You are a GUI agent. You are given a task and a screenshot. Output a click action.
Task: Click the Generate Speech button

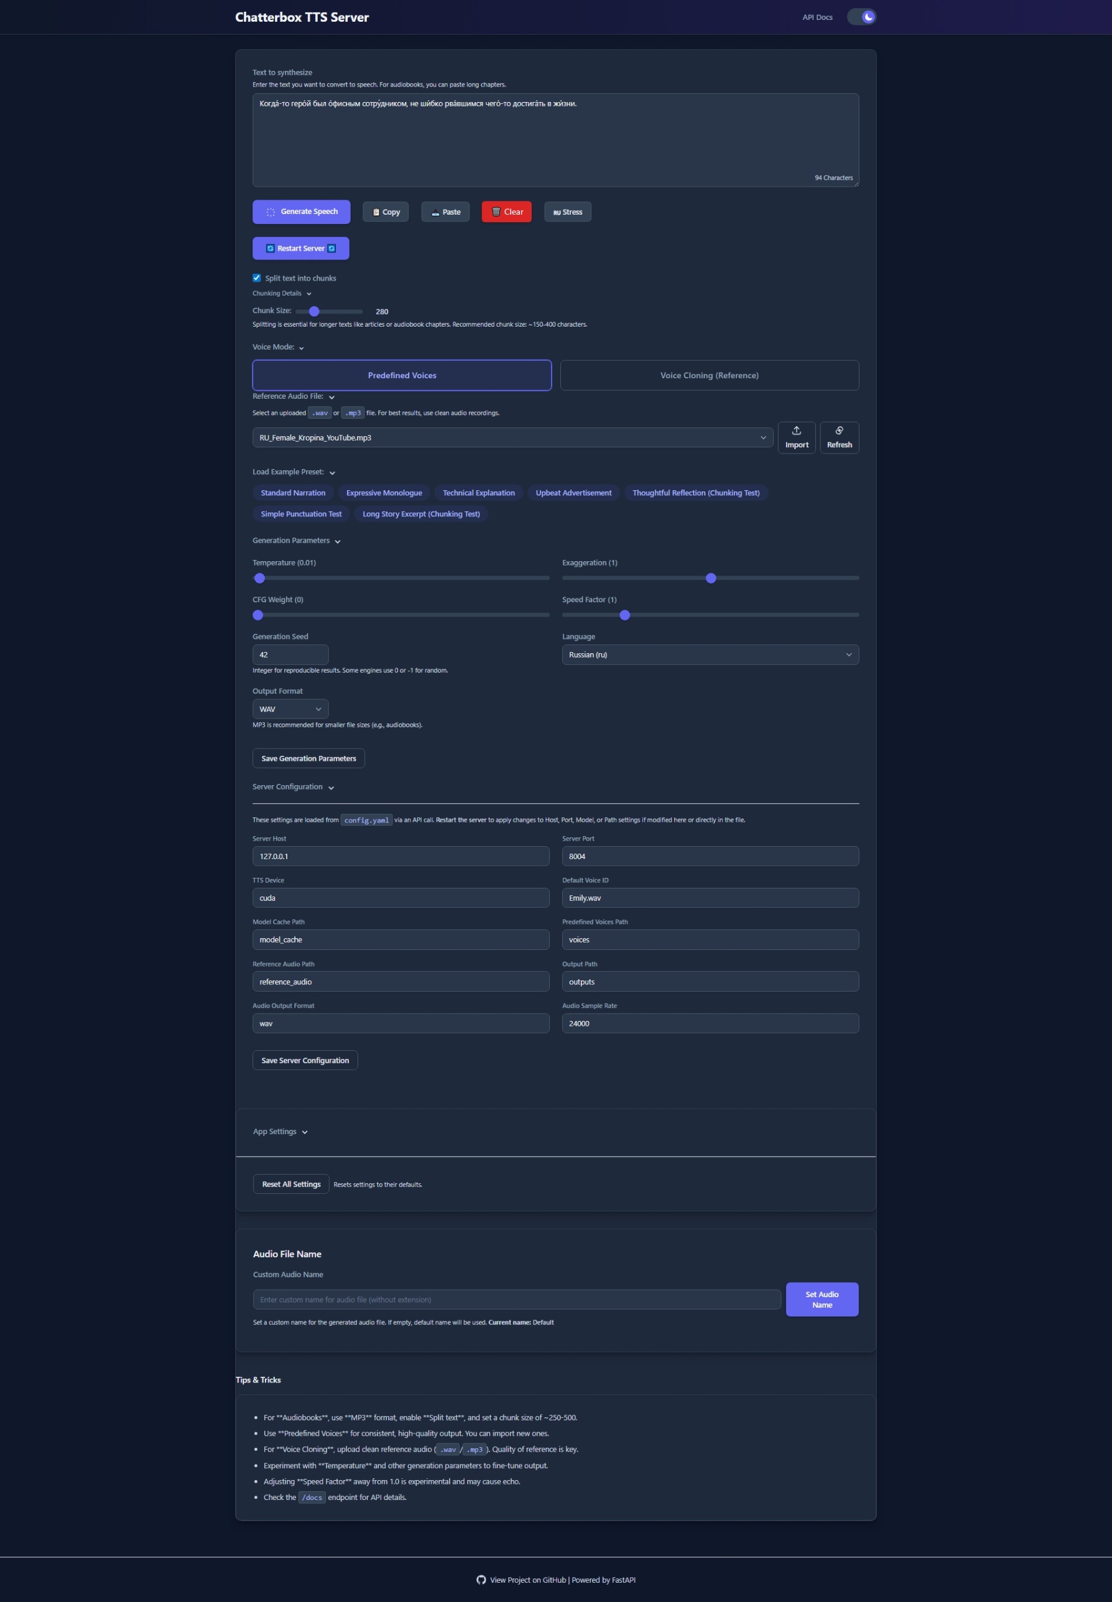click(301, 212)
